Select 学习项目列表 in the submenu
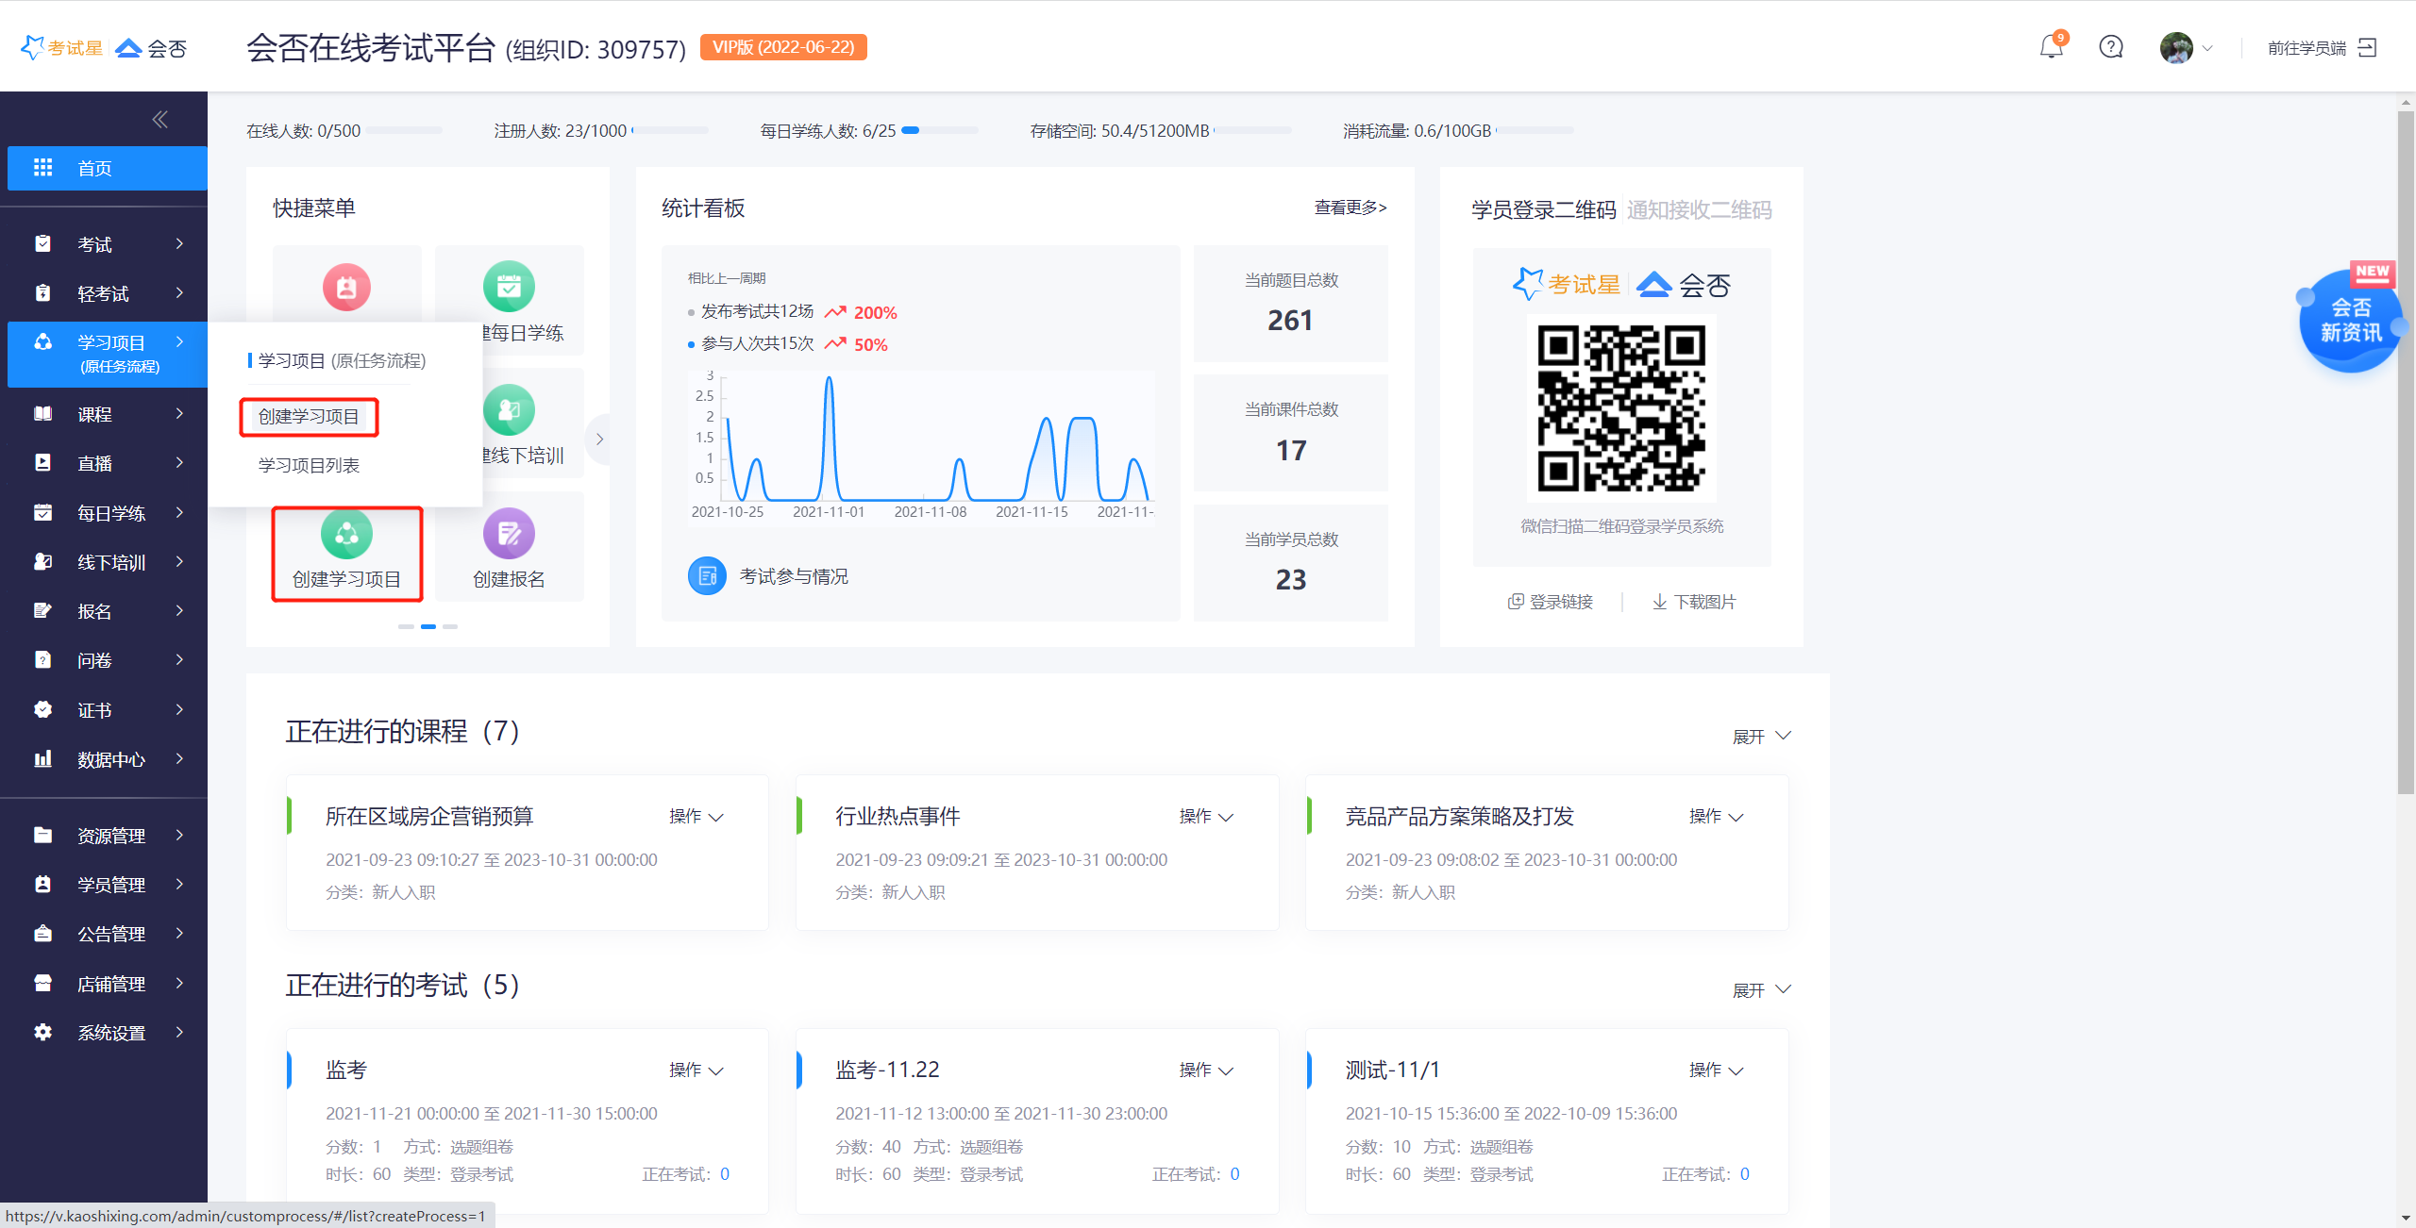This screenshot has width=2416, height=1228. click(x=309, y=465)
